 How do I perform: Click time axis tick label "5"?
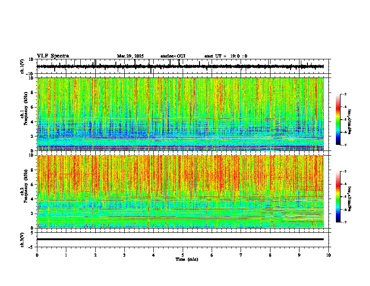click(x=183, y=255)
